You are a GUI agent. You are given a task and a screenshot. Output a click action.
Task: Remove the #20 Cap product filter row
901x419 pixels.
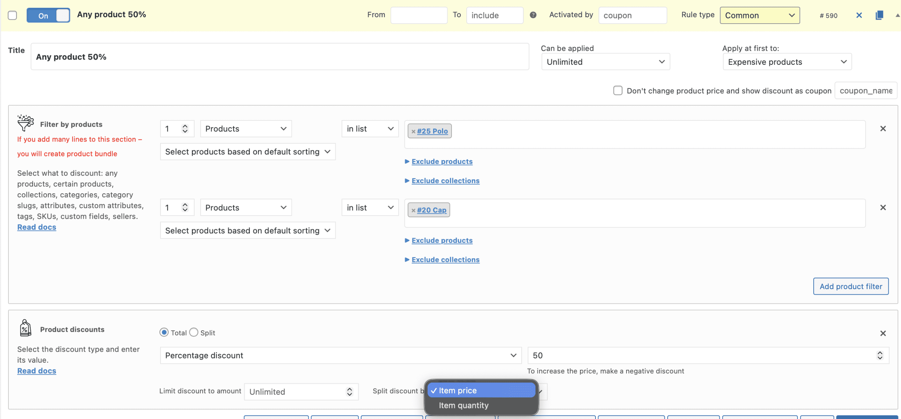pos(883,207)
